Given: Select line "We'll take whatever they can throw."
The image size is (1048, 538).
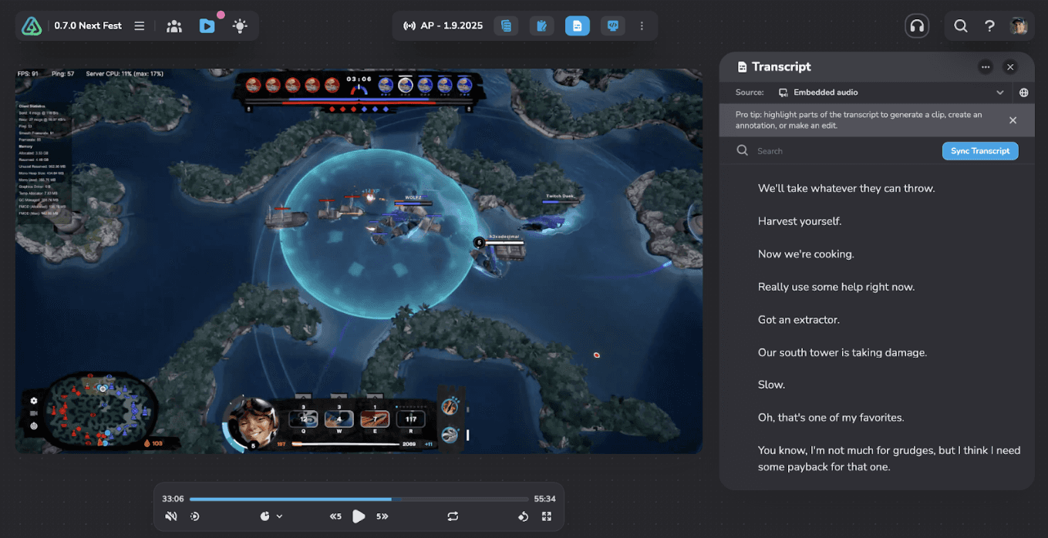Looking at the screenshot, I should click(846, 188).
